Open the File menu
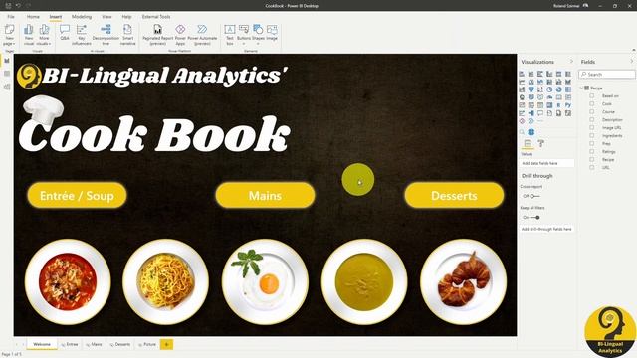Image resolution: width=637 pixels, height=358 pixels. tap(11, 17)
